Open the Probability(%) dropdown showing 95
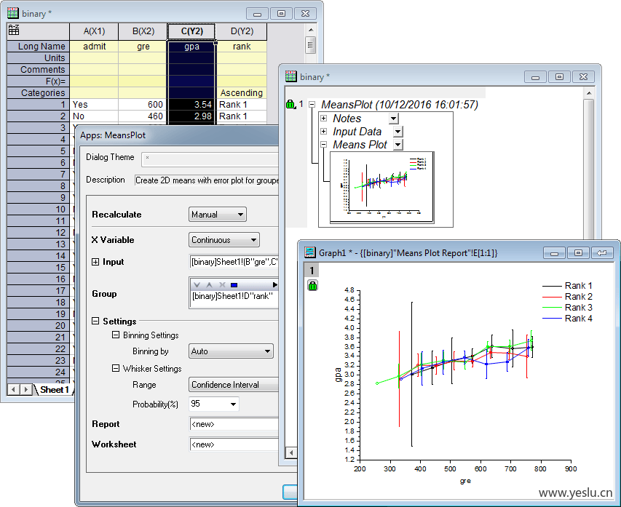Image resolution: width=621 pixels, height=507 pixels. 213,404
